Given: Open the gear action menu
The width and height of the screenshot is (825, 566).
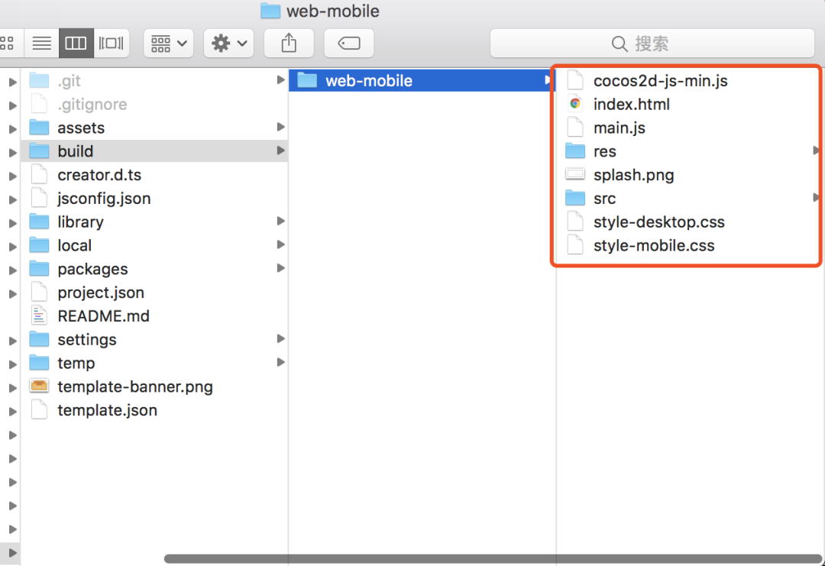Looking at the screenshot, I should click(229, 43).
